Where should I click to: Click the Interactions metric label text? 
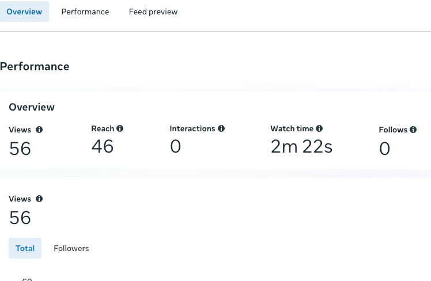pos(192,129)
